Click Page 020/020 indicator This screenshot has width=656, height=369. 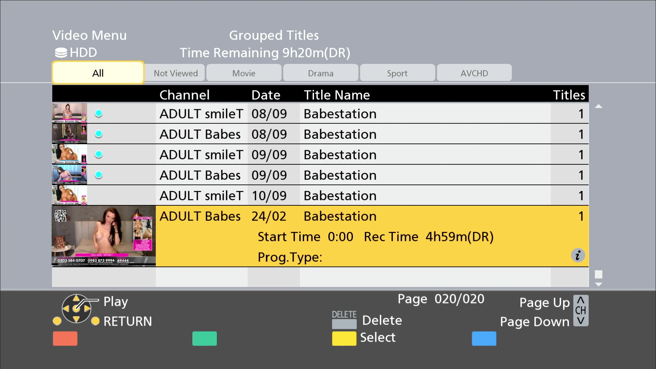click(x=441, y=299)
